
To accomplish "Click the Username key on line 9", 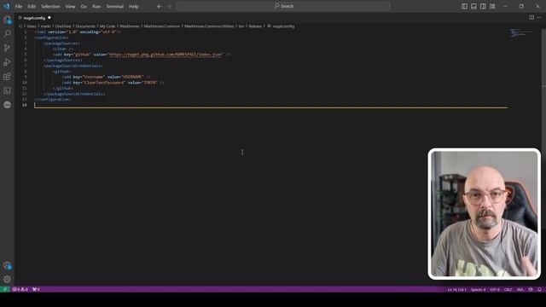I will coord(93,77).
